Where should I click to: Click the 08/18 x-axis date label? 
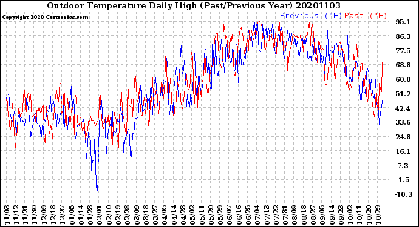303,215
